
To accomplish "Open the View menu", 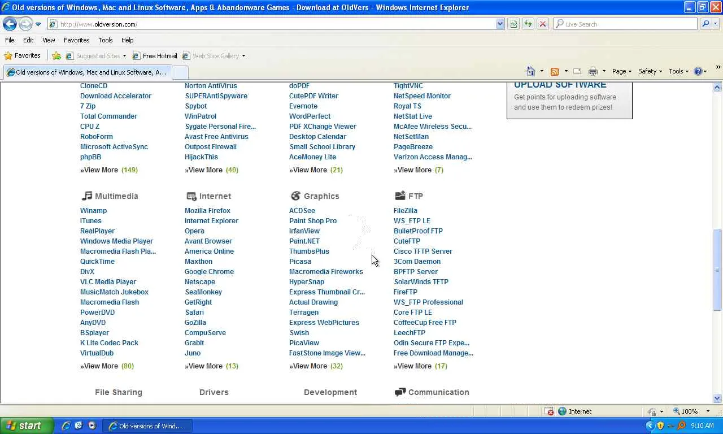I will (49, 40).
